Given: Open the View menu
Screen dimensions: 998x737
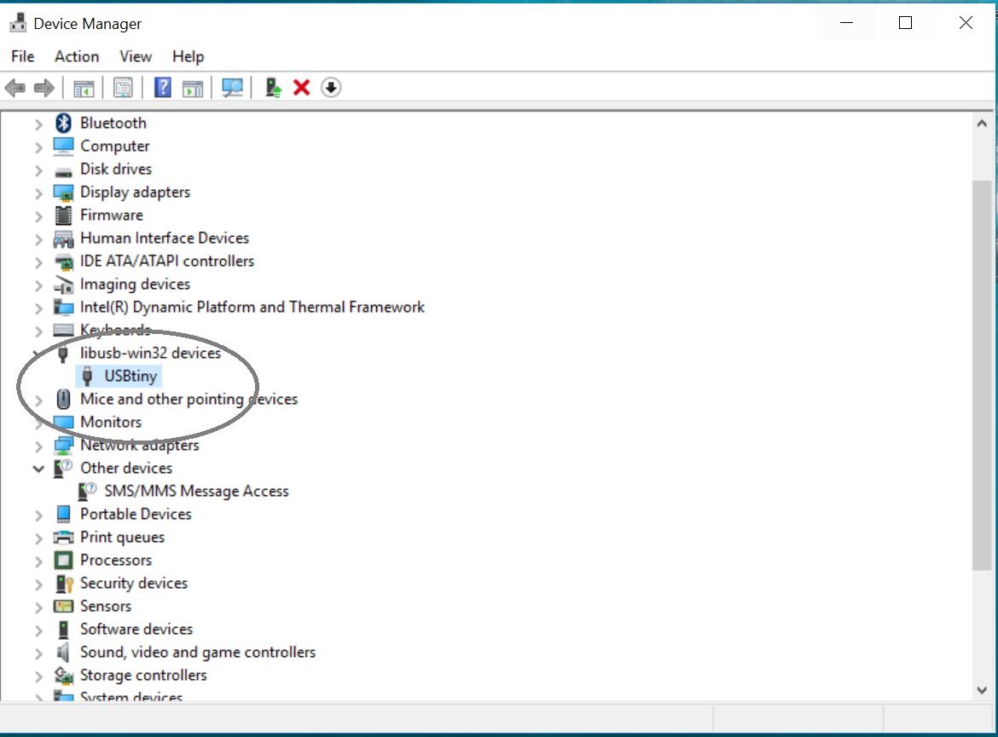Looking at the screenshot, I should coord(136,56).
